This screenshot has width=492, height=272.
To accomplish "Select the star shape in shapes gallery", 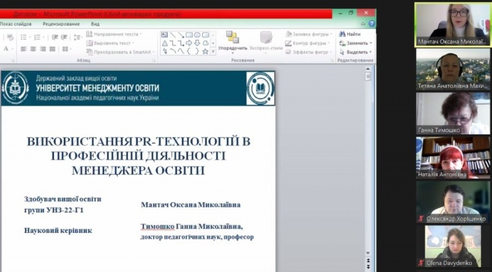I will [x=205, y=52].
